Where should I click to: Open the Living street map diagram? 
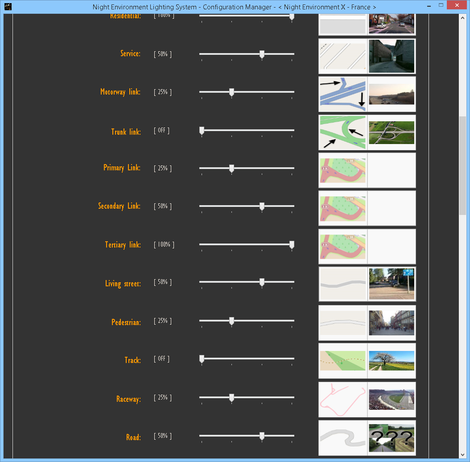(342, 284)
